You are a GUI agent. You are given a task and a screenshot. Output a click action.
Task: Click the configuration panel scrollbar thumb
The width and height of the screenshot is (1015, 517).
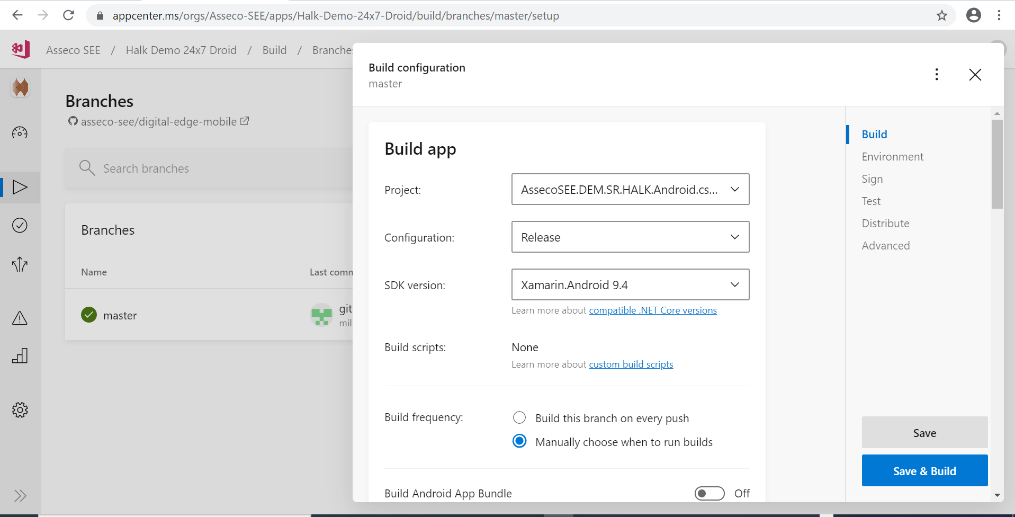click(997, 164)
